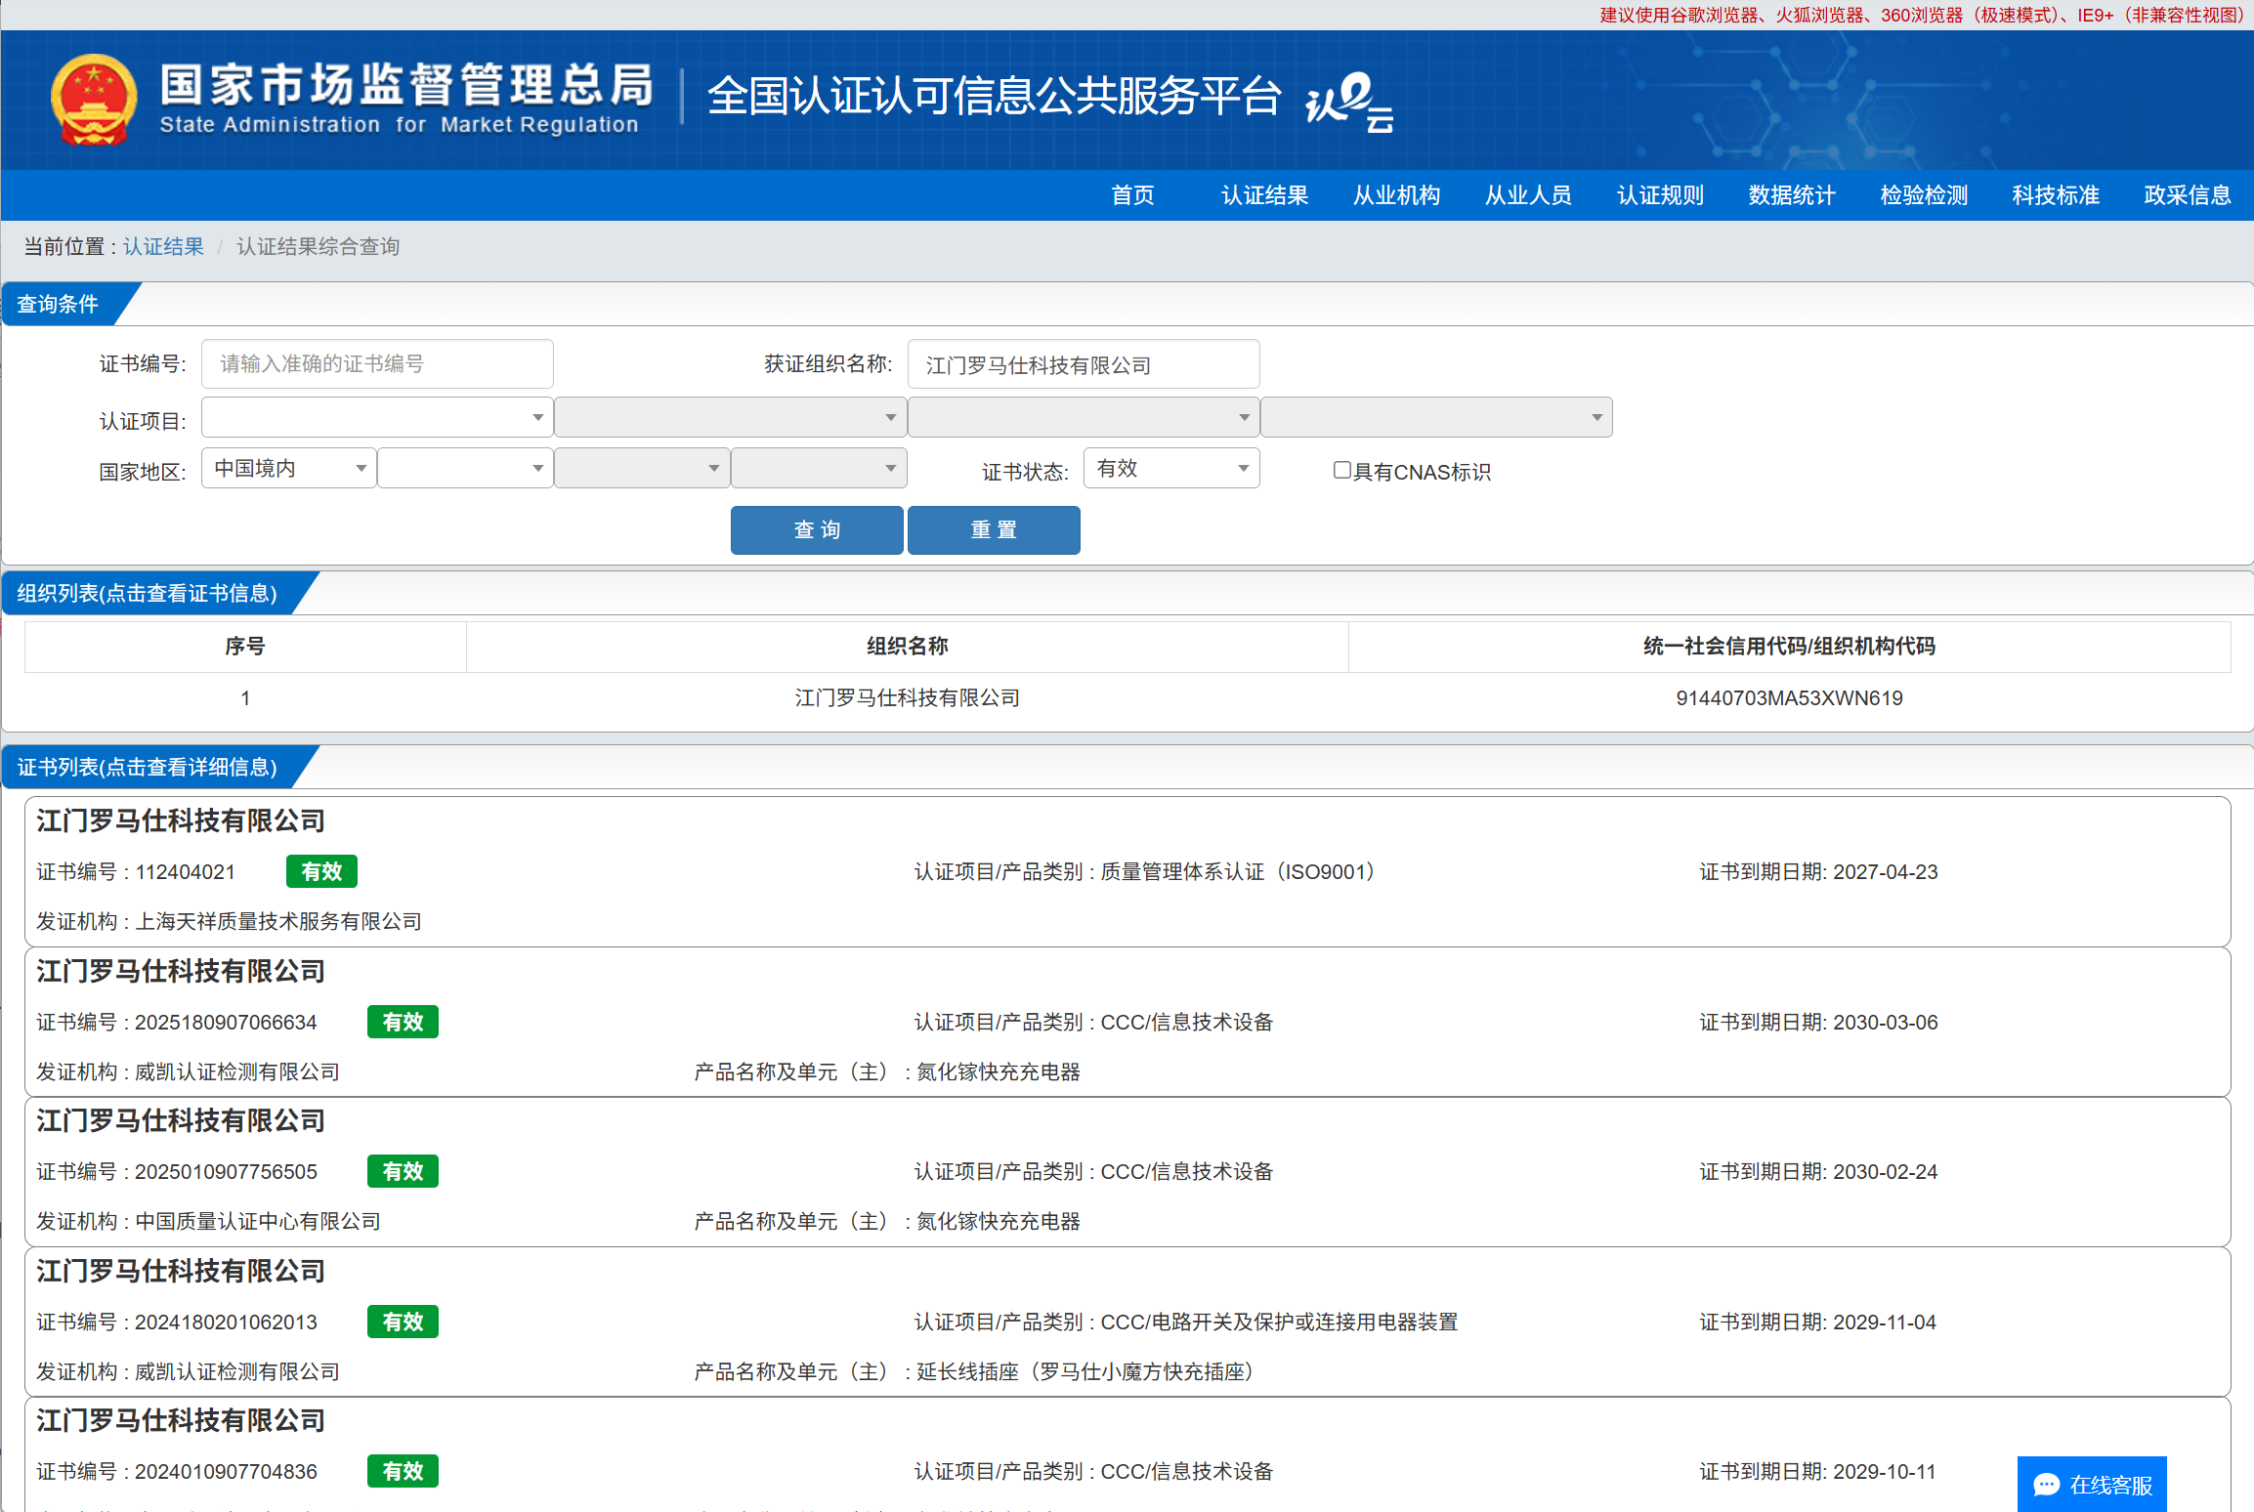The image size is (2254, 1512).
Task: Click issuer 中国质量认证中心有限公司
Action: [257, 1221]
